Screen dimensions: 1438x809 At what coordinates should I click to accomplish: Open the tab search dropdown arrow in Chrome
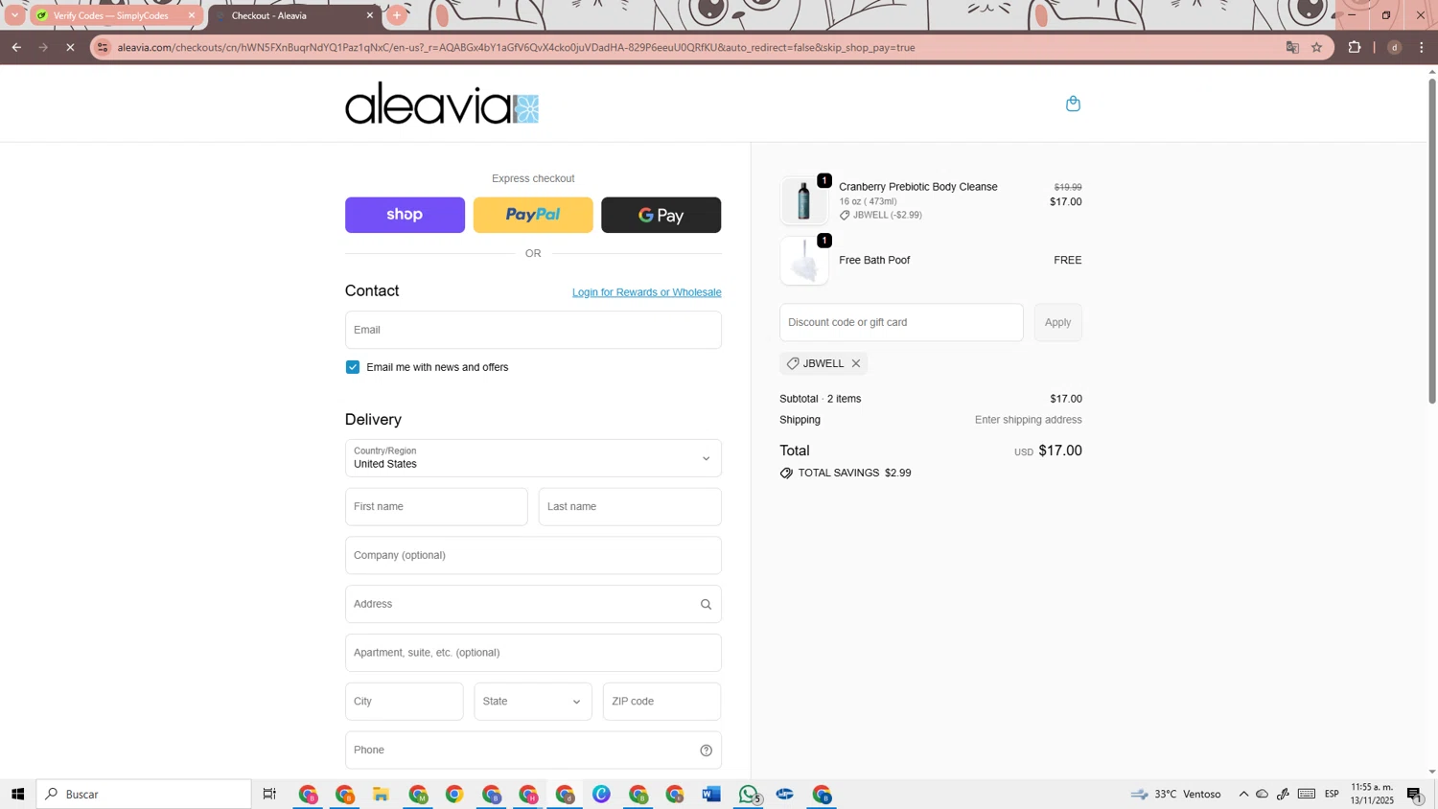14,15
